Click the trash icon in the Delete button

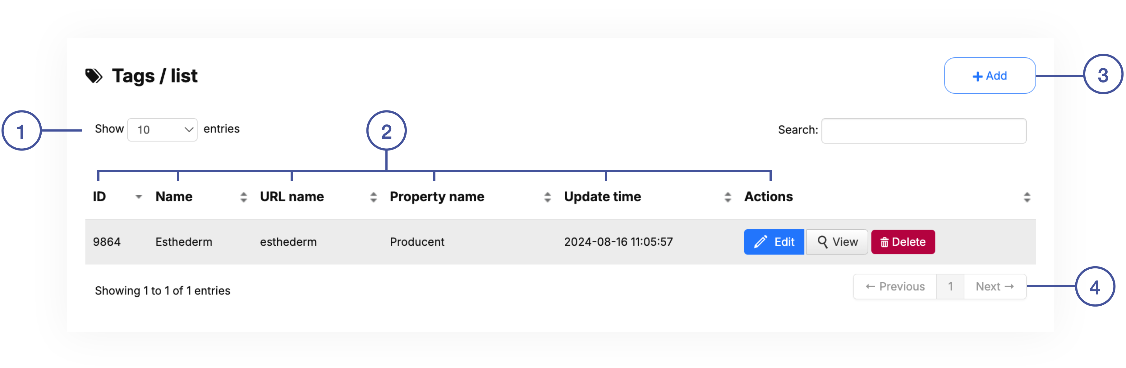pyautogui.click(x=884, y=242)
